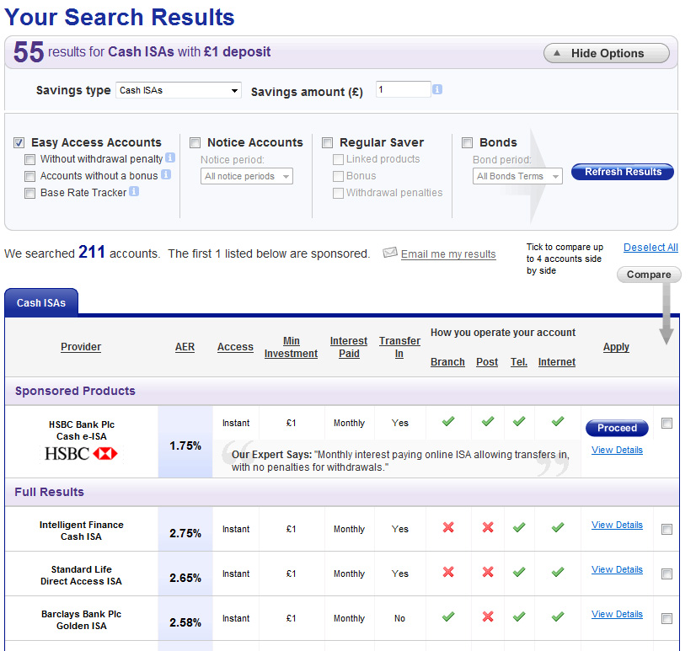Tick compare checkbox for Barclays Golden ISA
Image resolution: width=696 pixels, height=651 pixels.
pyautogui.click(x=667, y=618)
